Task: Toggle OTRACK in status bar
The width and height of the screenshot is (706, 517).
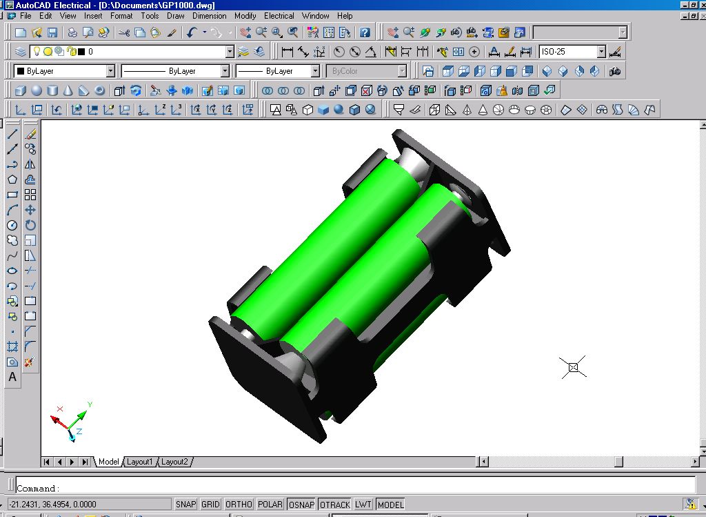Action: tap(334, 505)
